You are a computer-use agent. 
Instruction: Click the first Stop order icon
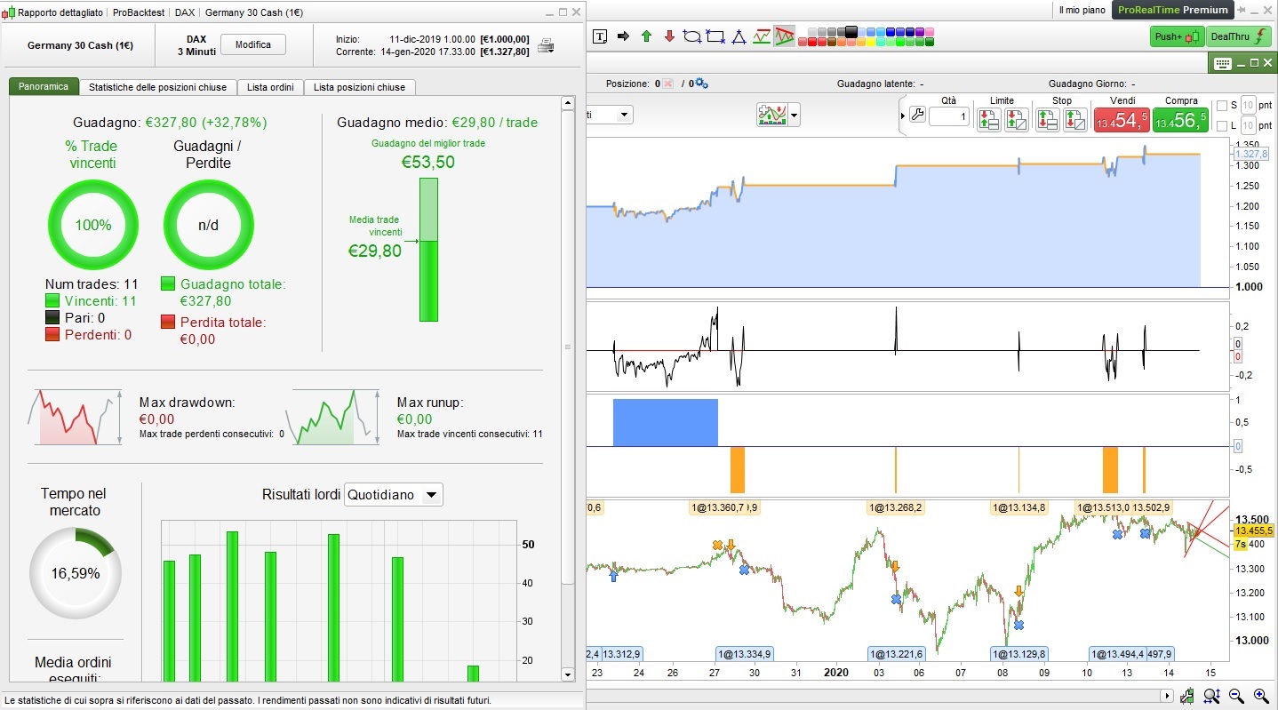point(1048,119)
